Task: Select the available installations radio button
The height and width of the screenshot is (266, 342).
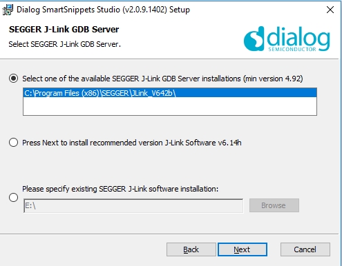Action: 13,79
